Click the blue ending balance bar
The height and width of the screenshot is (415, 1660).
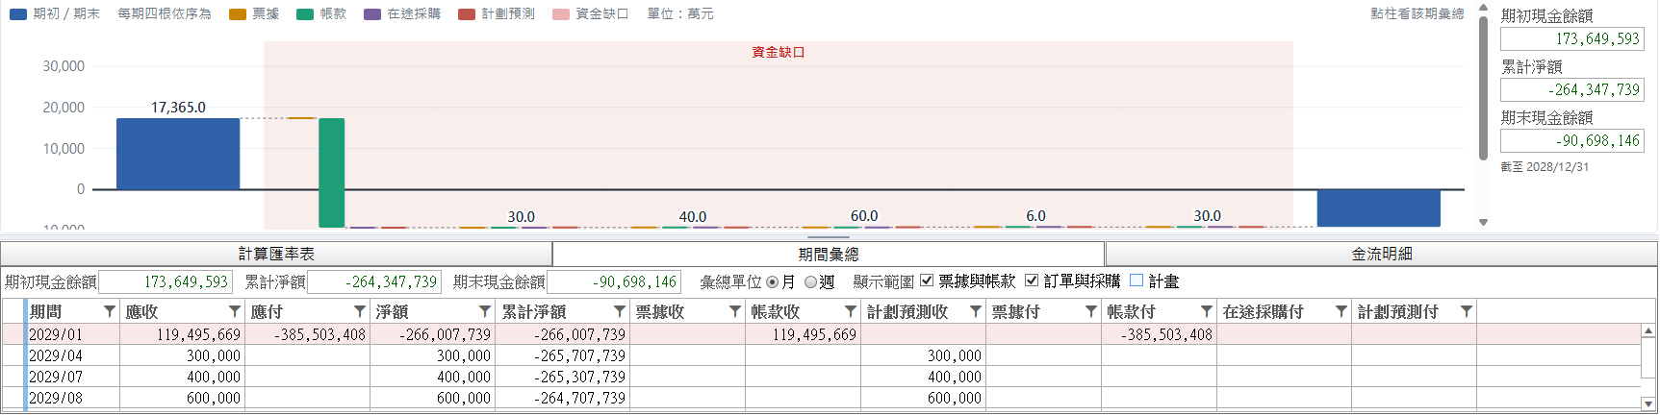point(1378,208)
